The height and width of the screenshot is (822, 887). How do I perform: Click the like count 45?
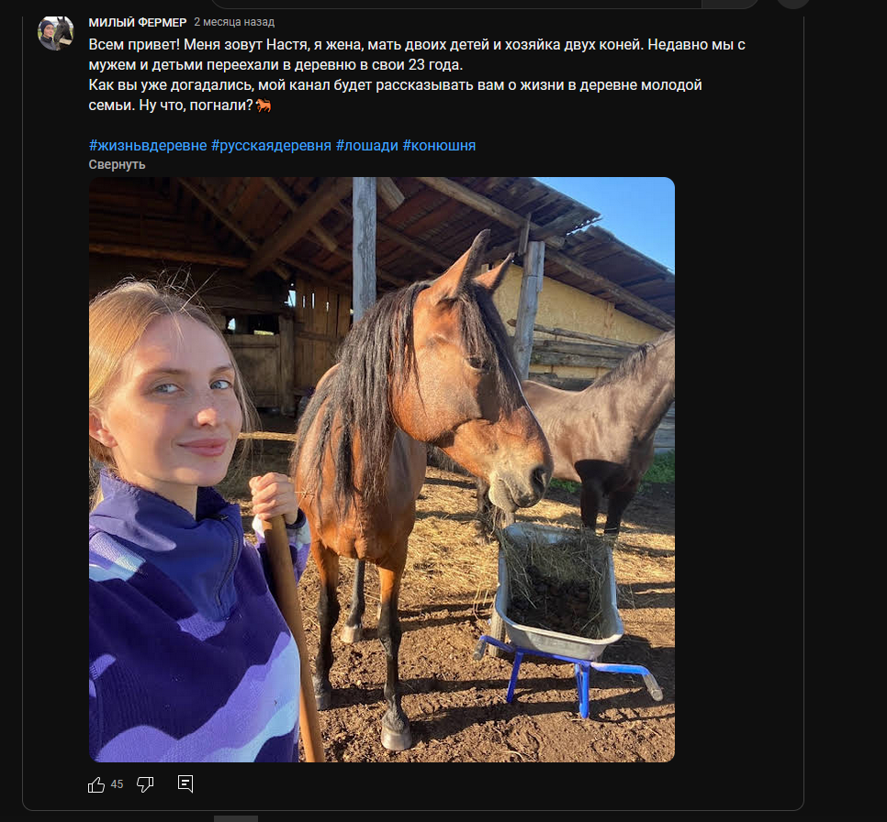point(117,784)
